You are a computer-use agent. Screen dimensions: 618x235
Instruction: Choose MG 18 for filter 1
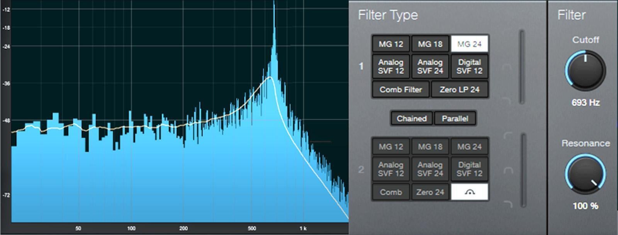(x=430, y=44)
